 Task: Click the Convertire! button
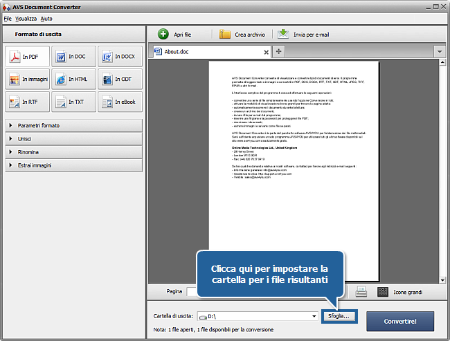400,321
